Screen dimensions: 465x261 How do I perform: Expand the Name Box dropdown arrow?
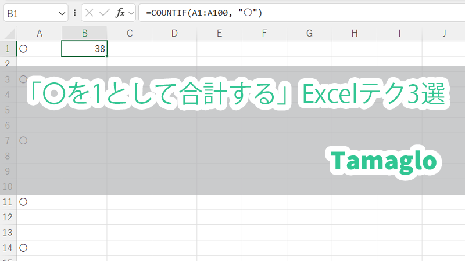[62, 13]
